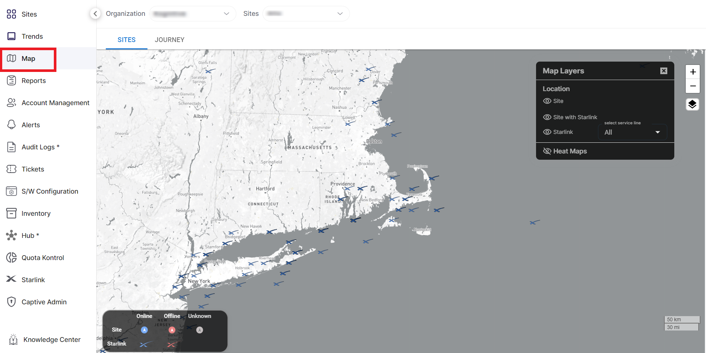Click the Captive Admin shield icon
Image resolution: width=706 pixels, height=353 pixels.
coord(11,302)
